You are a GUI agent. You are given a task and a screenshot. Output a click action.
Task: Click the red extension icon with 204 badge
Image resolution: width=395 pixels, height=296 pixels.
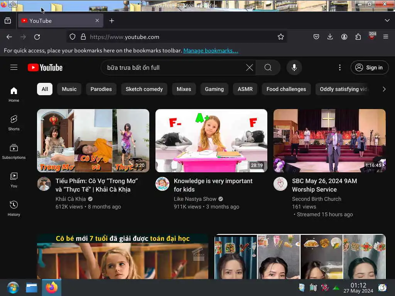(372, 36)
